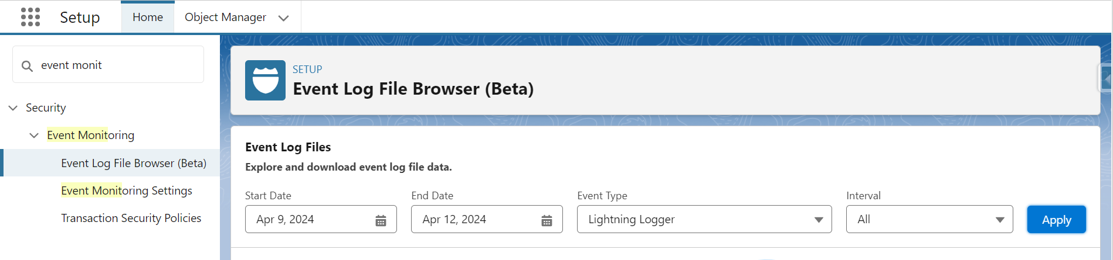Switch to the Home tab

pyautogui.click(x=148, y=17)
